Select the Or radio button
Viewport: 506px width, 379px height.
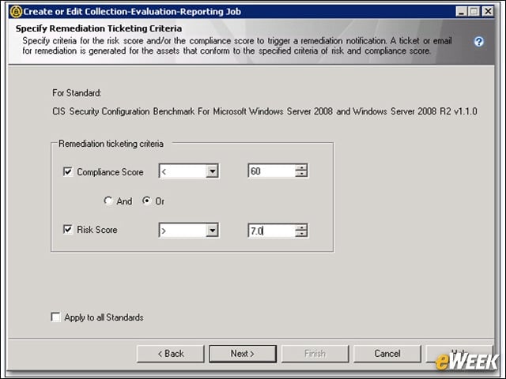tap(146, 201)
